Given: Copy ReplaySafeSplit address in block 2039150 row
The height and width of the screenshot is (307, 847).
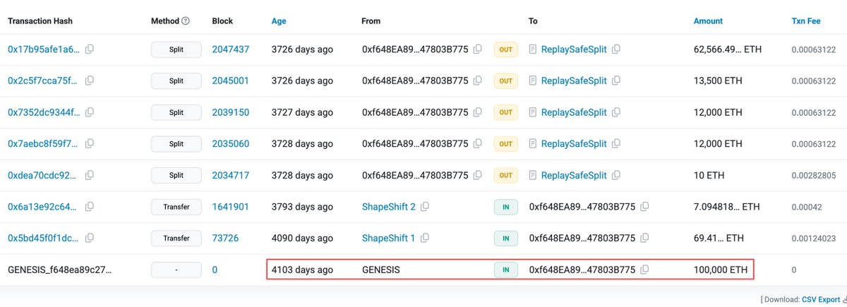Looking at the screenshot, I should click(x=616, y=112).
